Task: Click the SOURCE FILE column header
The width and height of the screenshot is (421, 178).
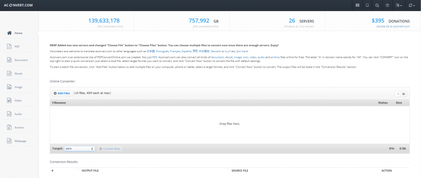Action: [240, 171]
